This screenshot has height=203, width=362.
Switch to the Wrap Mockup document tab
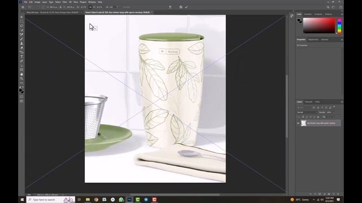(x=53, y=12)
